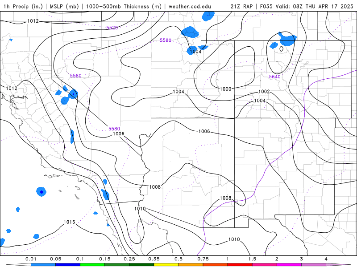Viewport: 357px width, 267px height.
Task: Click the "21Z RAP" model run label
Action: pos(241,6)
